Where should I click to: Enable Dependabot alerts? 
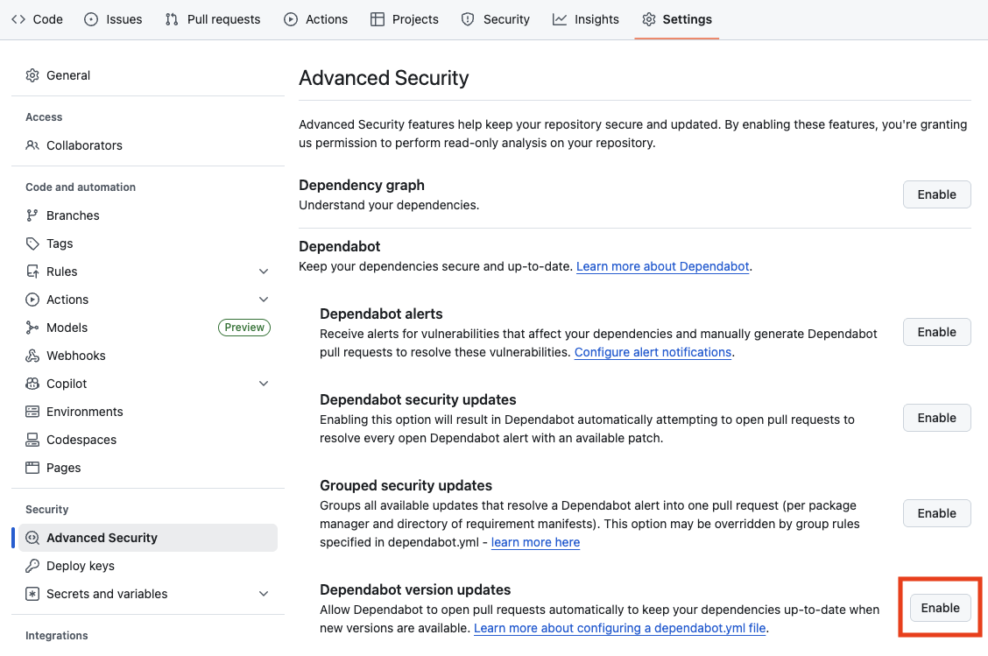tap(936, 332)
